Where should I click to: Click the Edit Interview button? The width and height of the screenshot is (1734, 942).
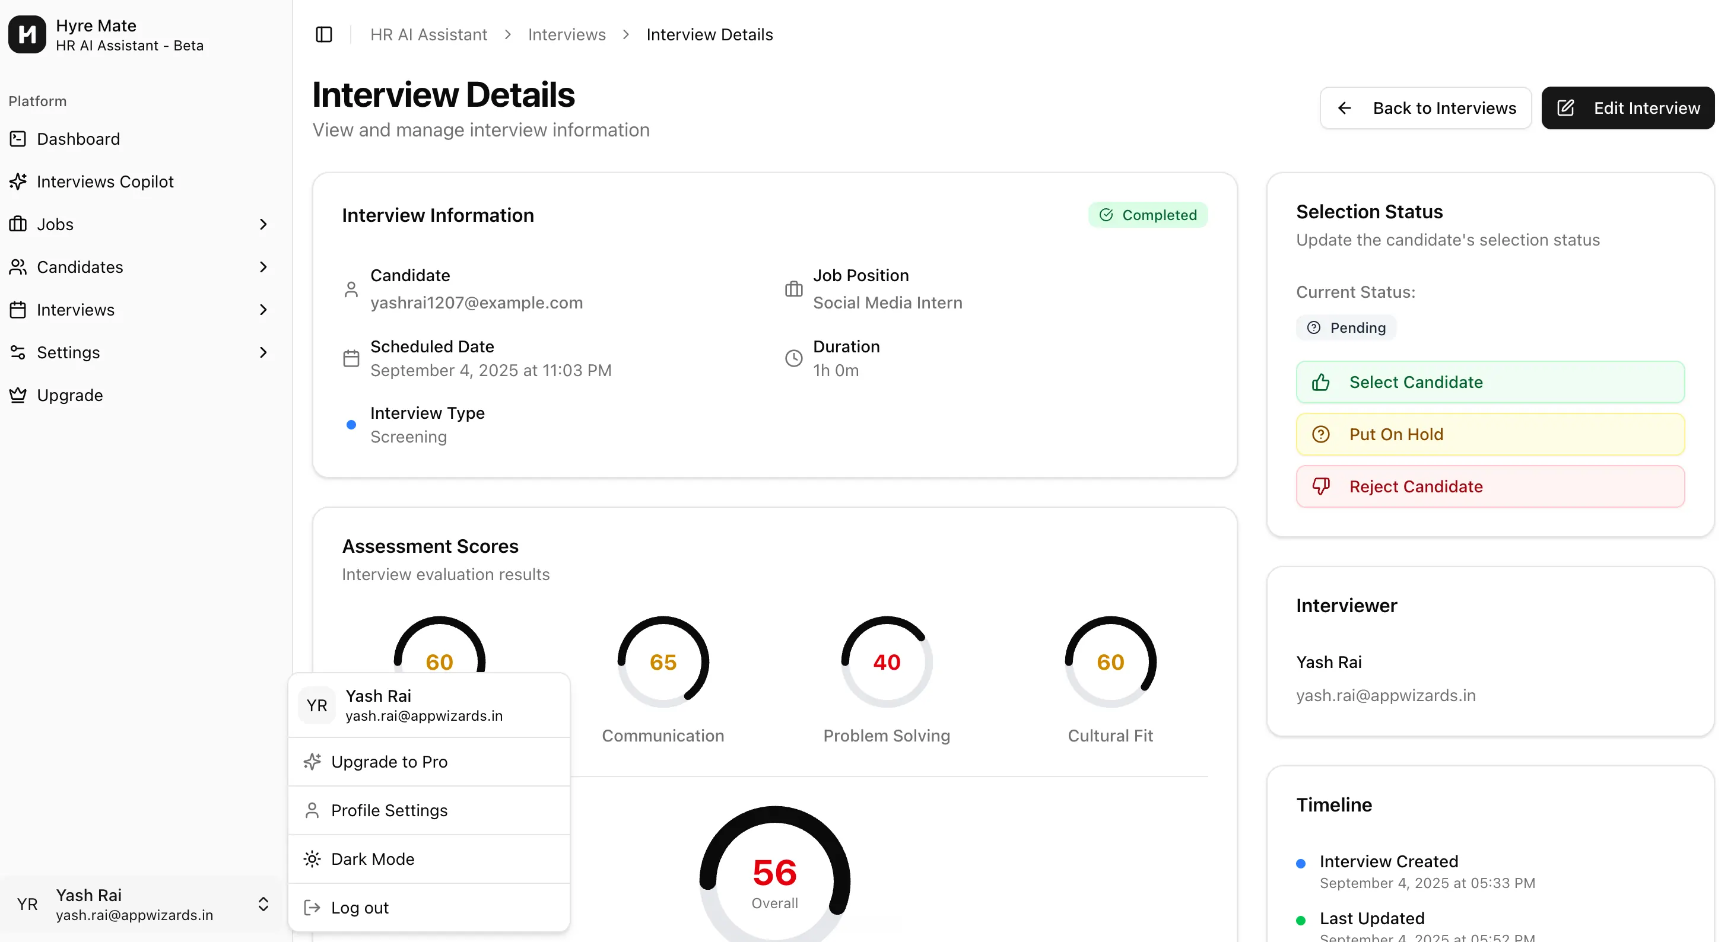1628,107
